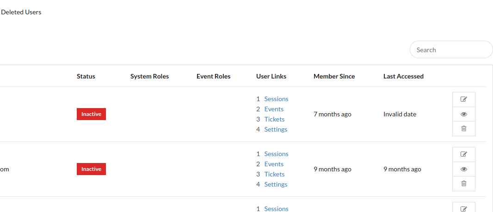Click the trash icon in the 9 months ago row

tap(463, 183)
